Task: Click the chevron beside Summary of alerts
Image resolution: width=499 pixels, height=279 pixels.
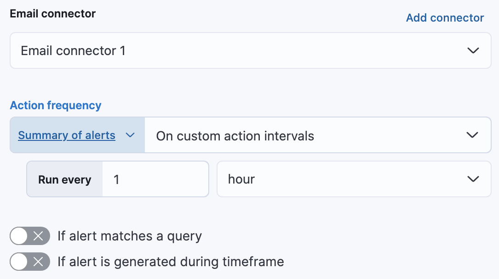Action: (x=130, y=135)
